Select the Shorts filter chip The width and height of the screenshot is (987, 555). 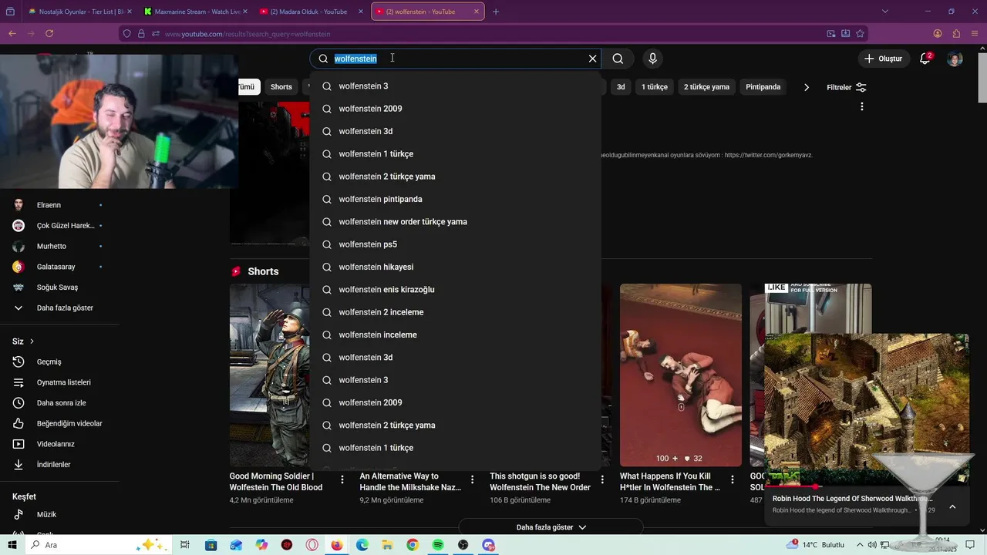coord(281,87)
